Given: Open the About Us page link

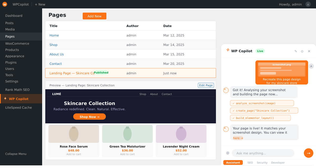Looking at the screenshot, I should coord(57,54).
